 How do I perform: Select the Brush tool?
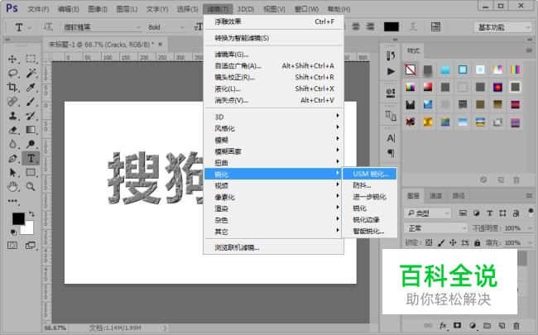tap(31, 102)
